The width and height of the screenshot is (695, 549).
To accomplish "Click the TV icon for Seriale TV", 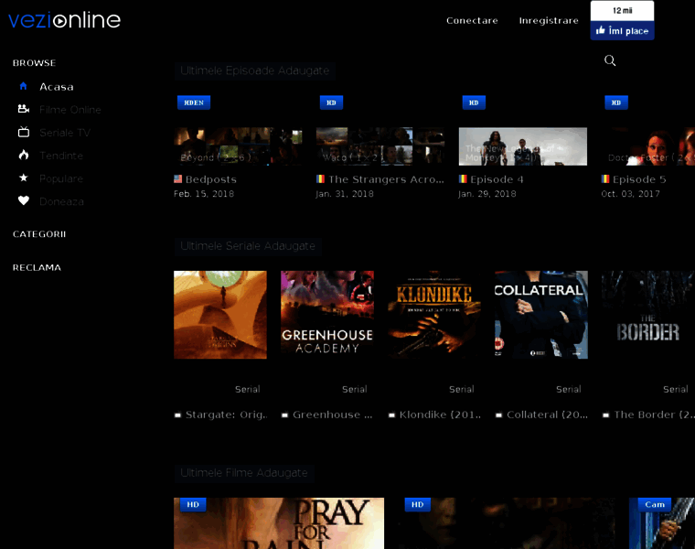I will (x=24, y=132).
